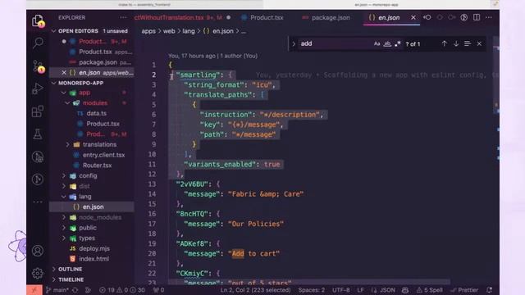This screenshot has height=295, width=525.
Task: Go to previous change icon in editor toolbar
Action: 427,17
